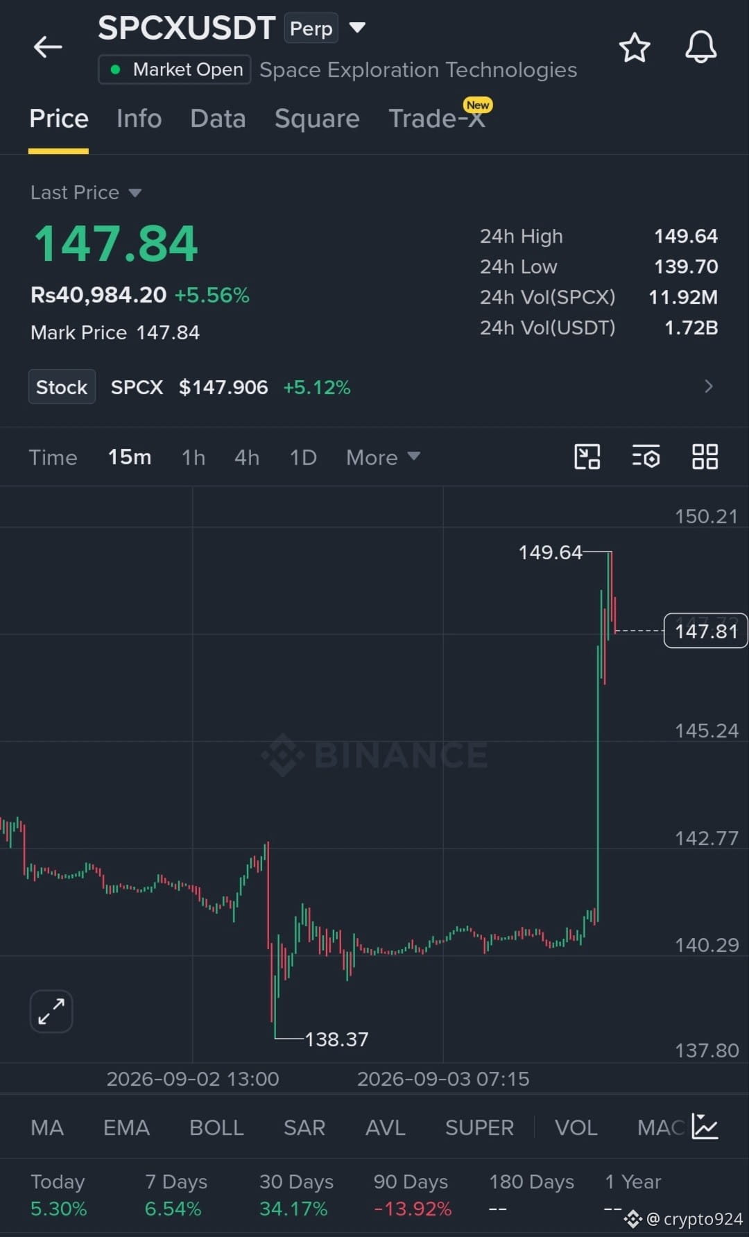This screenshot has width=749, height=1237.
Task: Select the current price marker 147.81
Action: click(x=705, y=631)
